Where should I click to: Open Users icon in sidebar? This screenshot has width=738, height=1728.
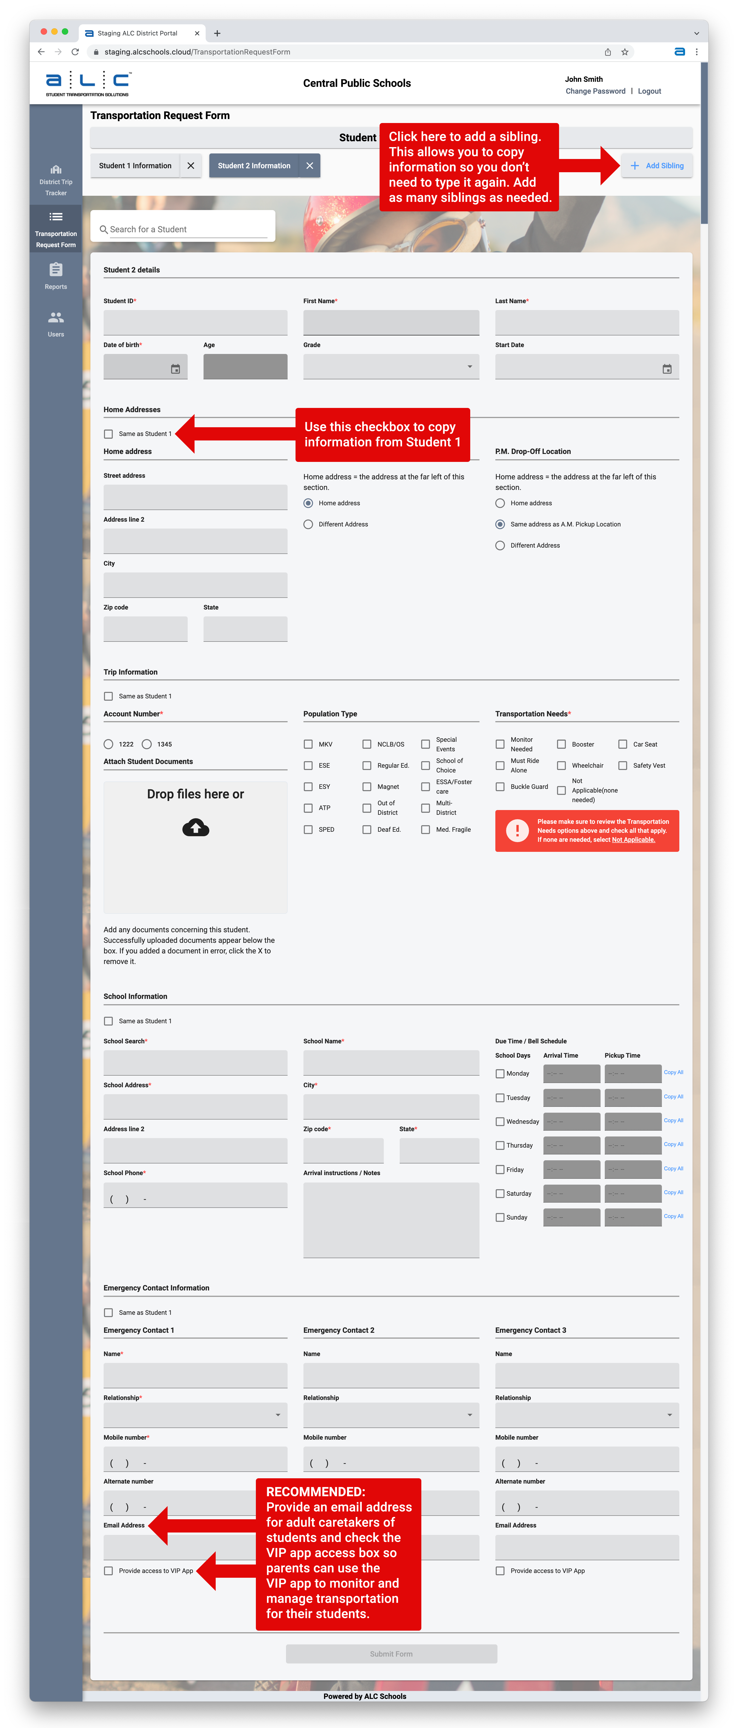[x=56, y=317]
